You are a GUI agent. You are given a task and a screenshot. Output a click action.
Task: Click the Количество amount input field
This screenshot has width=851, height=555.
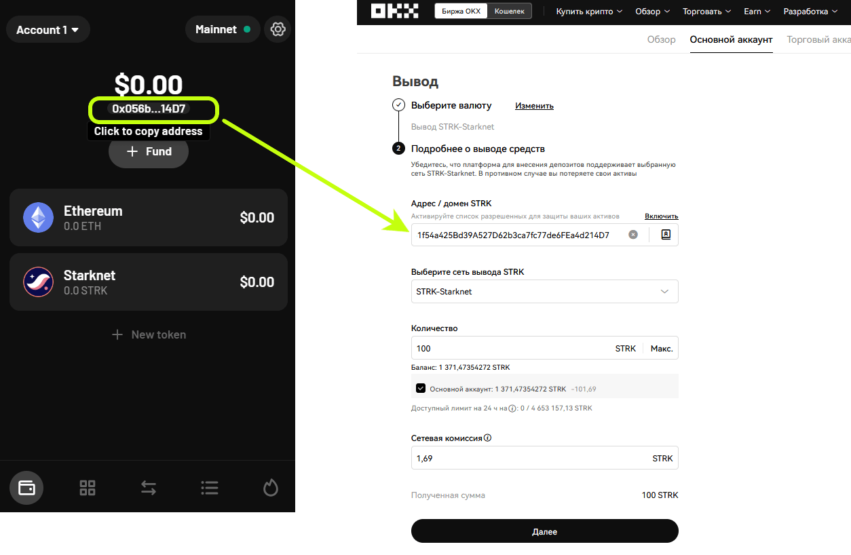tap(509, 348)
